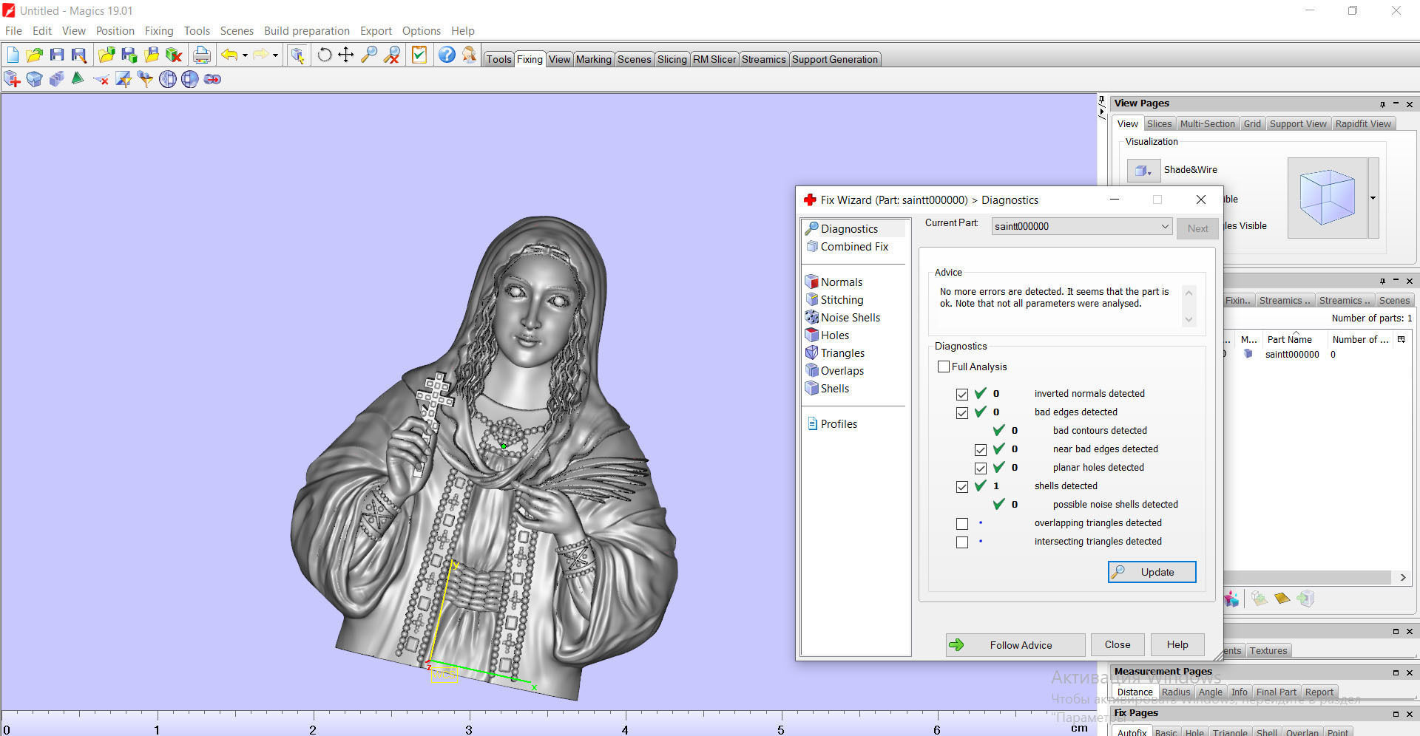
Task: Click the unify parts red arrow icon
Action: click(x=212, y=79)
